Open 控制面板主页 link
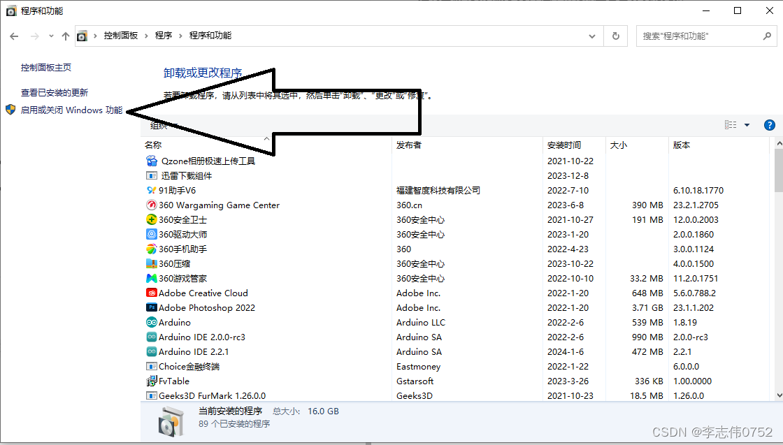Viewport: 783px width, 445px height. [46, 67]
